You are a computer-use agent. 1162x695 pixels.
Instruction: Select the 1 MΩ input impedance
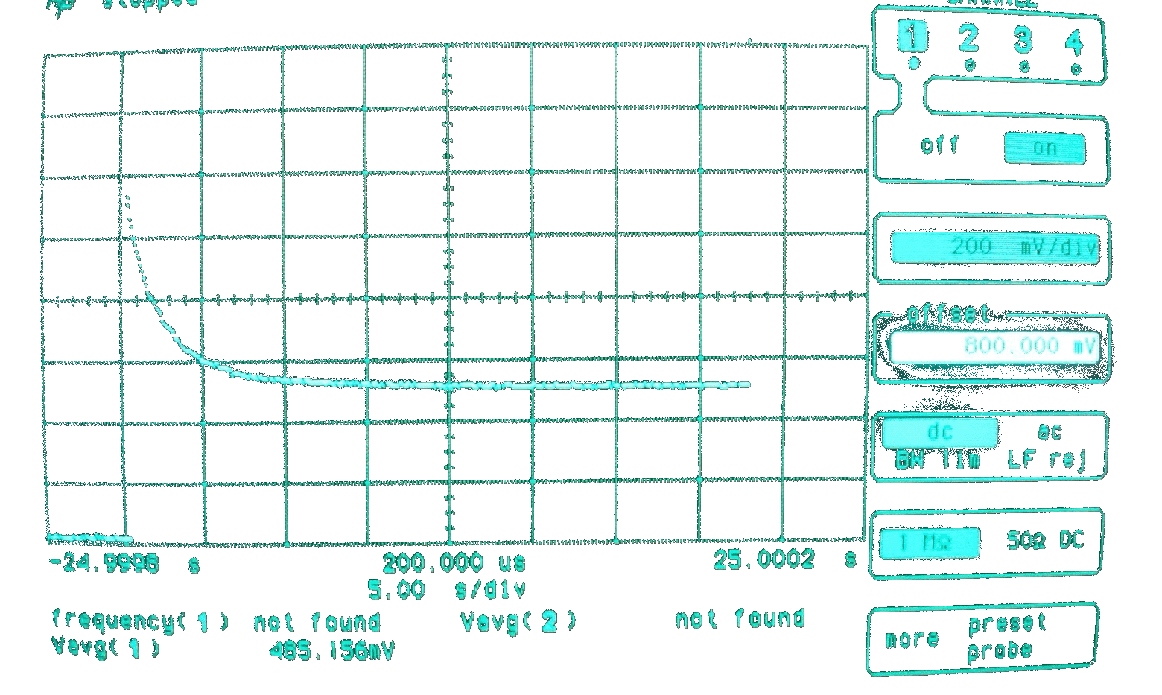pyautogui.click(x=929, y=542)
